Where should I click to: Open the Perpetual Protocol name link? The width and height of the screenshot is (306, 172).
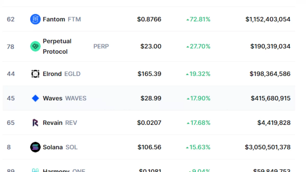coord(57,46)
